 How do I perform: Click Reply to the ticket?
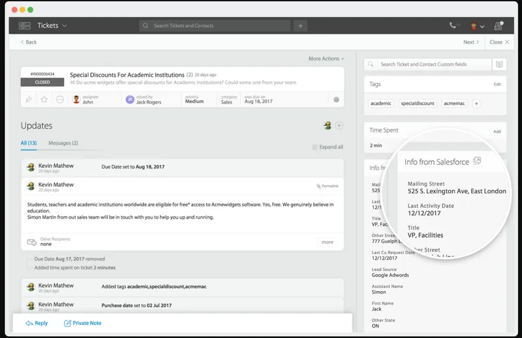pos(37,323)
